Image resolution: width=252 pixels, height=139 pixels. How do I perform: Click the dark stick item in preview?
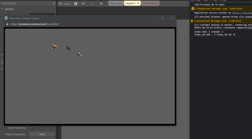(69, 48)
